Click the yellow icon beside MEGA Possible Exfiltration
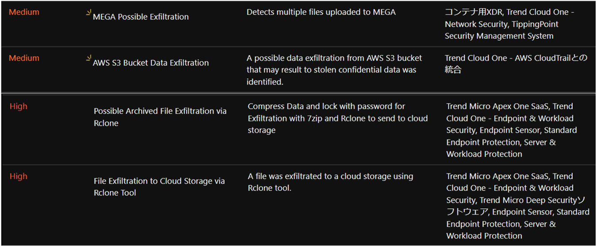Screen dimensions: 597x246 (89, 13)
